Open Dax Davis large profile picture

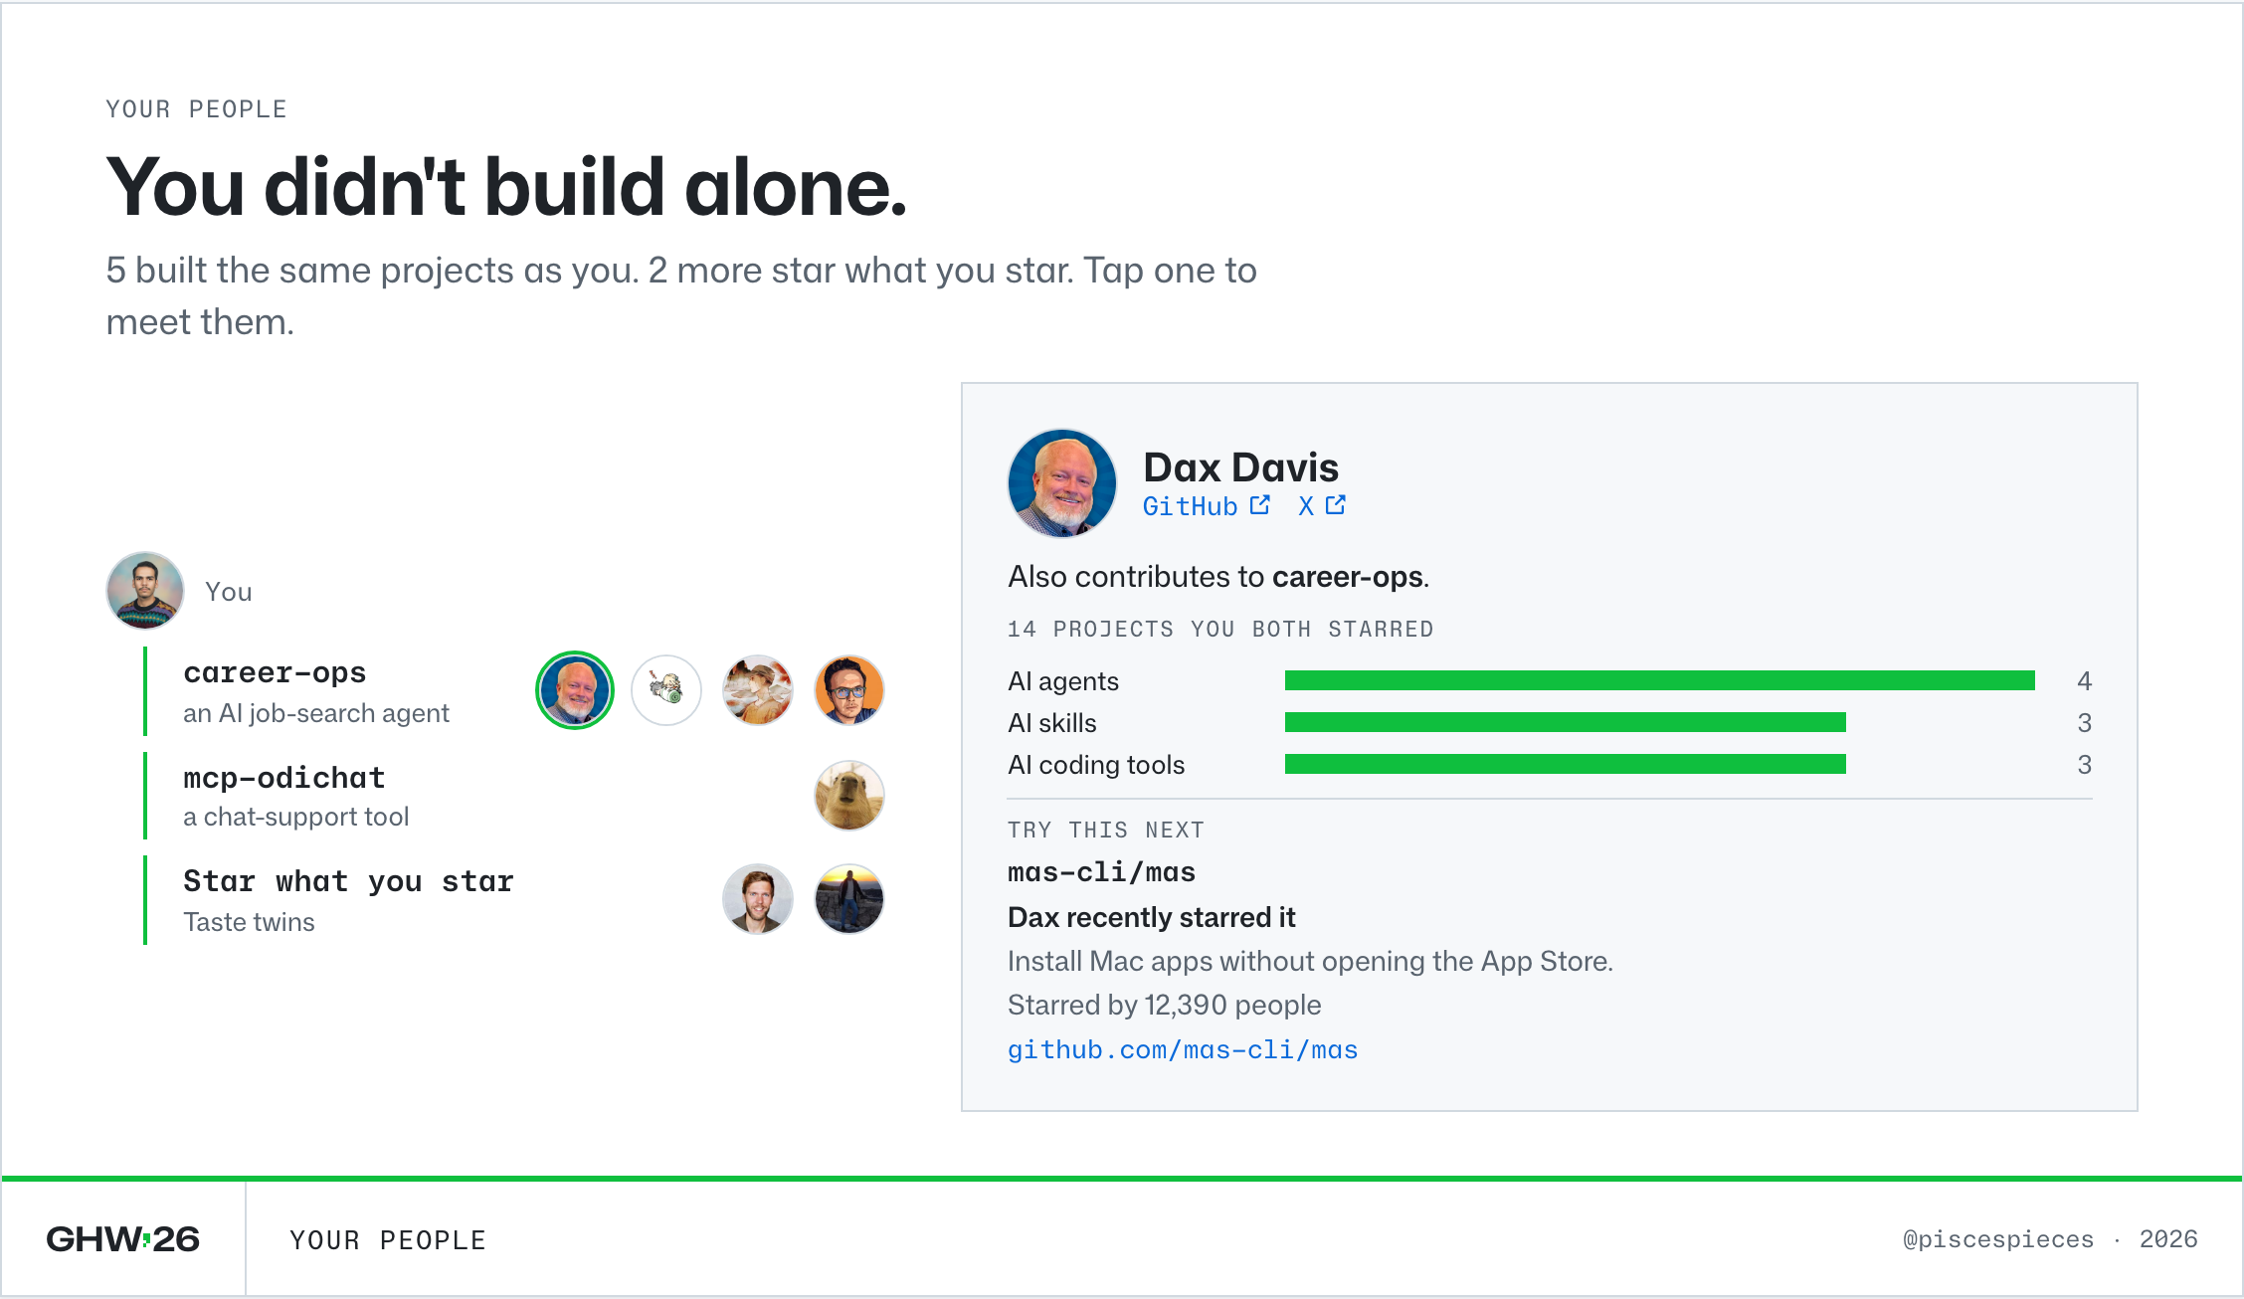coord(1062,483)
